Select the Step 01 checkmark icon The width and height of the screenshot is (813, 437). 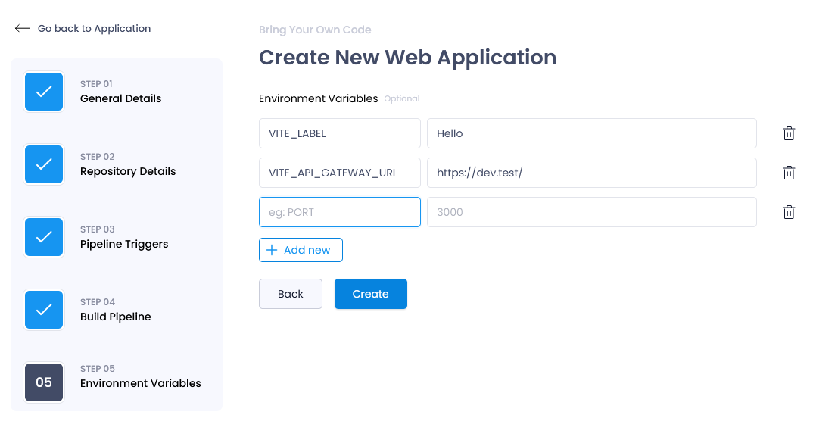(x=44, y=92)
